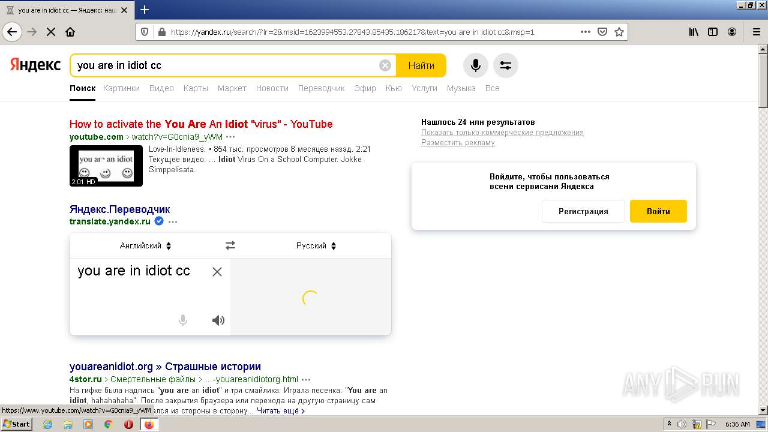
Task: Open youareanidiot.org Страшные истории link
Action: 165,367
